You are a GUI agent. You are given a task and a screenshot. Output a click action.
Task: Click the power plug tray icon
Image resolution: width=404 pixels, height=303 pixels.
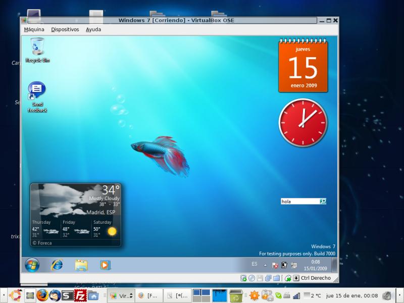pyautogui.click(x=284, y=265)
